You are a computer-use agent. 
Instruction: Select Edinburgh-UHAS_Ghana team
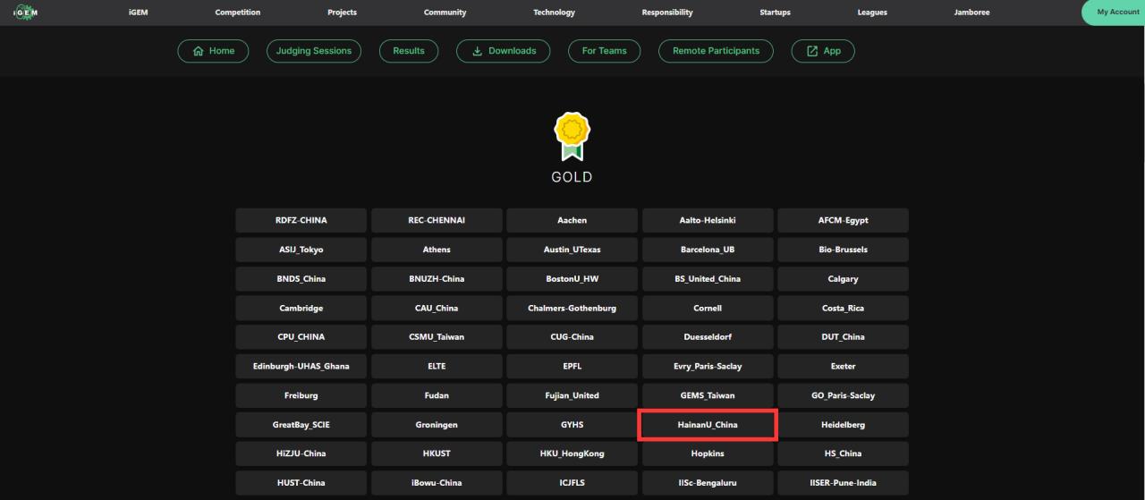tap(301, 366)
